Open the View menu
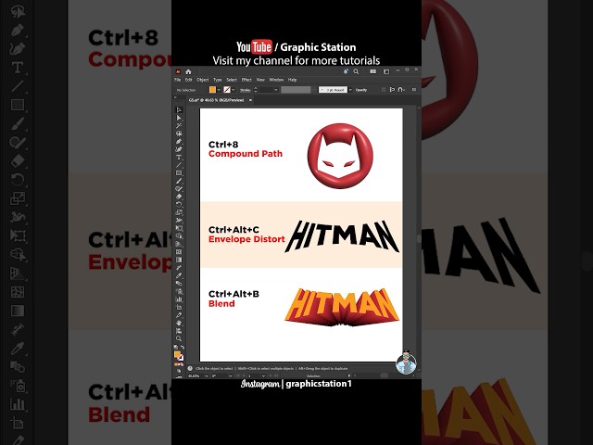This screenshot has height=445, width=593. click(260, 80)
